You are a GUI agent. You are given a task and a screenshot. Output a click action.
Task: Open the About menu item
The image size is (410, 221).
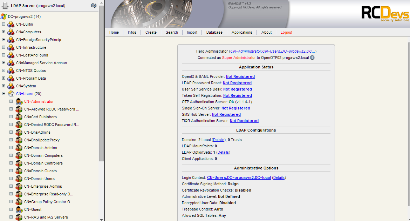click(x=266, y=33)
